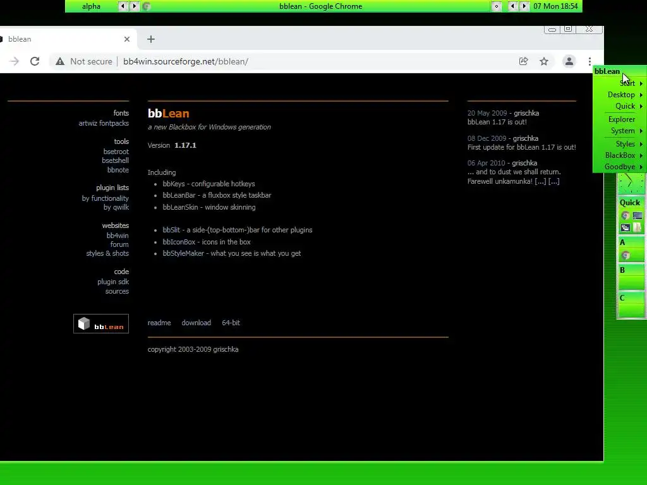Image resolution: width=647 pixels, height=485 pixels.
Task: Open the Chrome profile avatar
Action: [569, 61]
